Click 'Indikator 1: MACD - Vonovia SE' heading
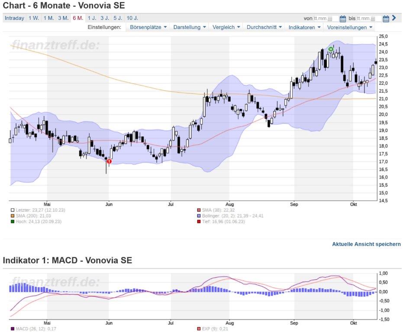403x332 pixels. click(68, 260)
